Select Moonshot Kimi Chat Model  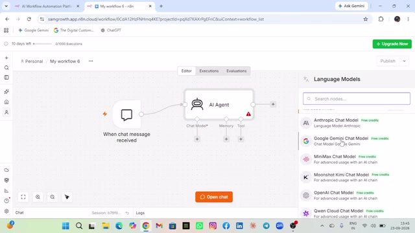[357, 177]
